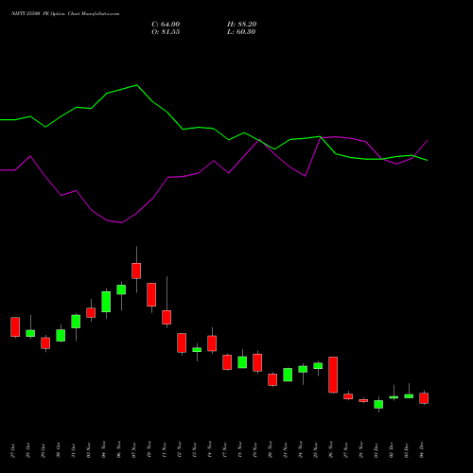Screen dimensions: 473x473
Task: Click the NIFTY PE Option chart title
Action: tap(65, 14)
